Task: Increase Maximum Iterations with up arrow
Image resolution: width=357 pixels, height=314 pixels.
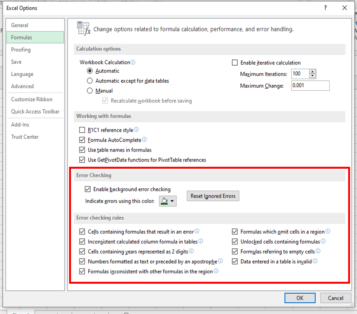Action: [x=312, y=71]
